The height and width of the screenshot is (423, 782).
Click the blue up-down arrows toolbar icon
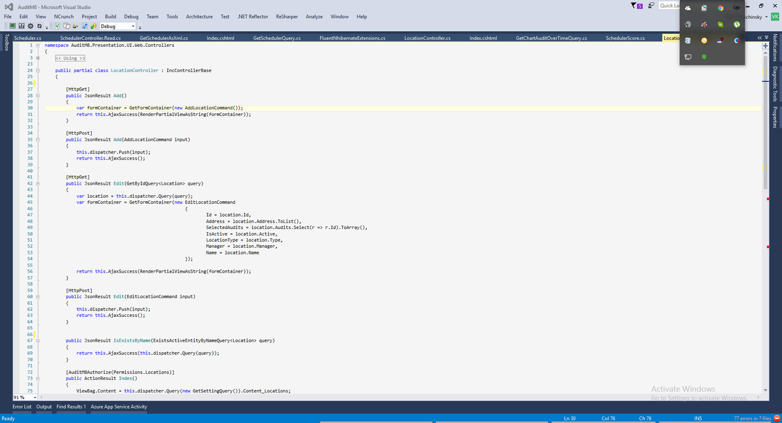(x=85, y=26)
